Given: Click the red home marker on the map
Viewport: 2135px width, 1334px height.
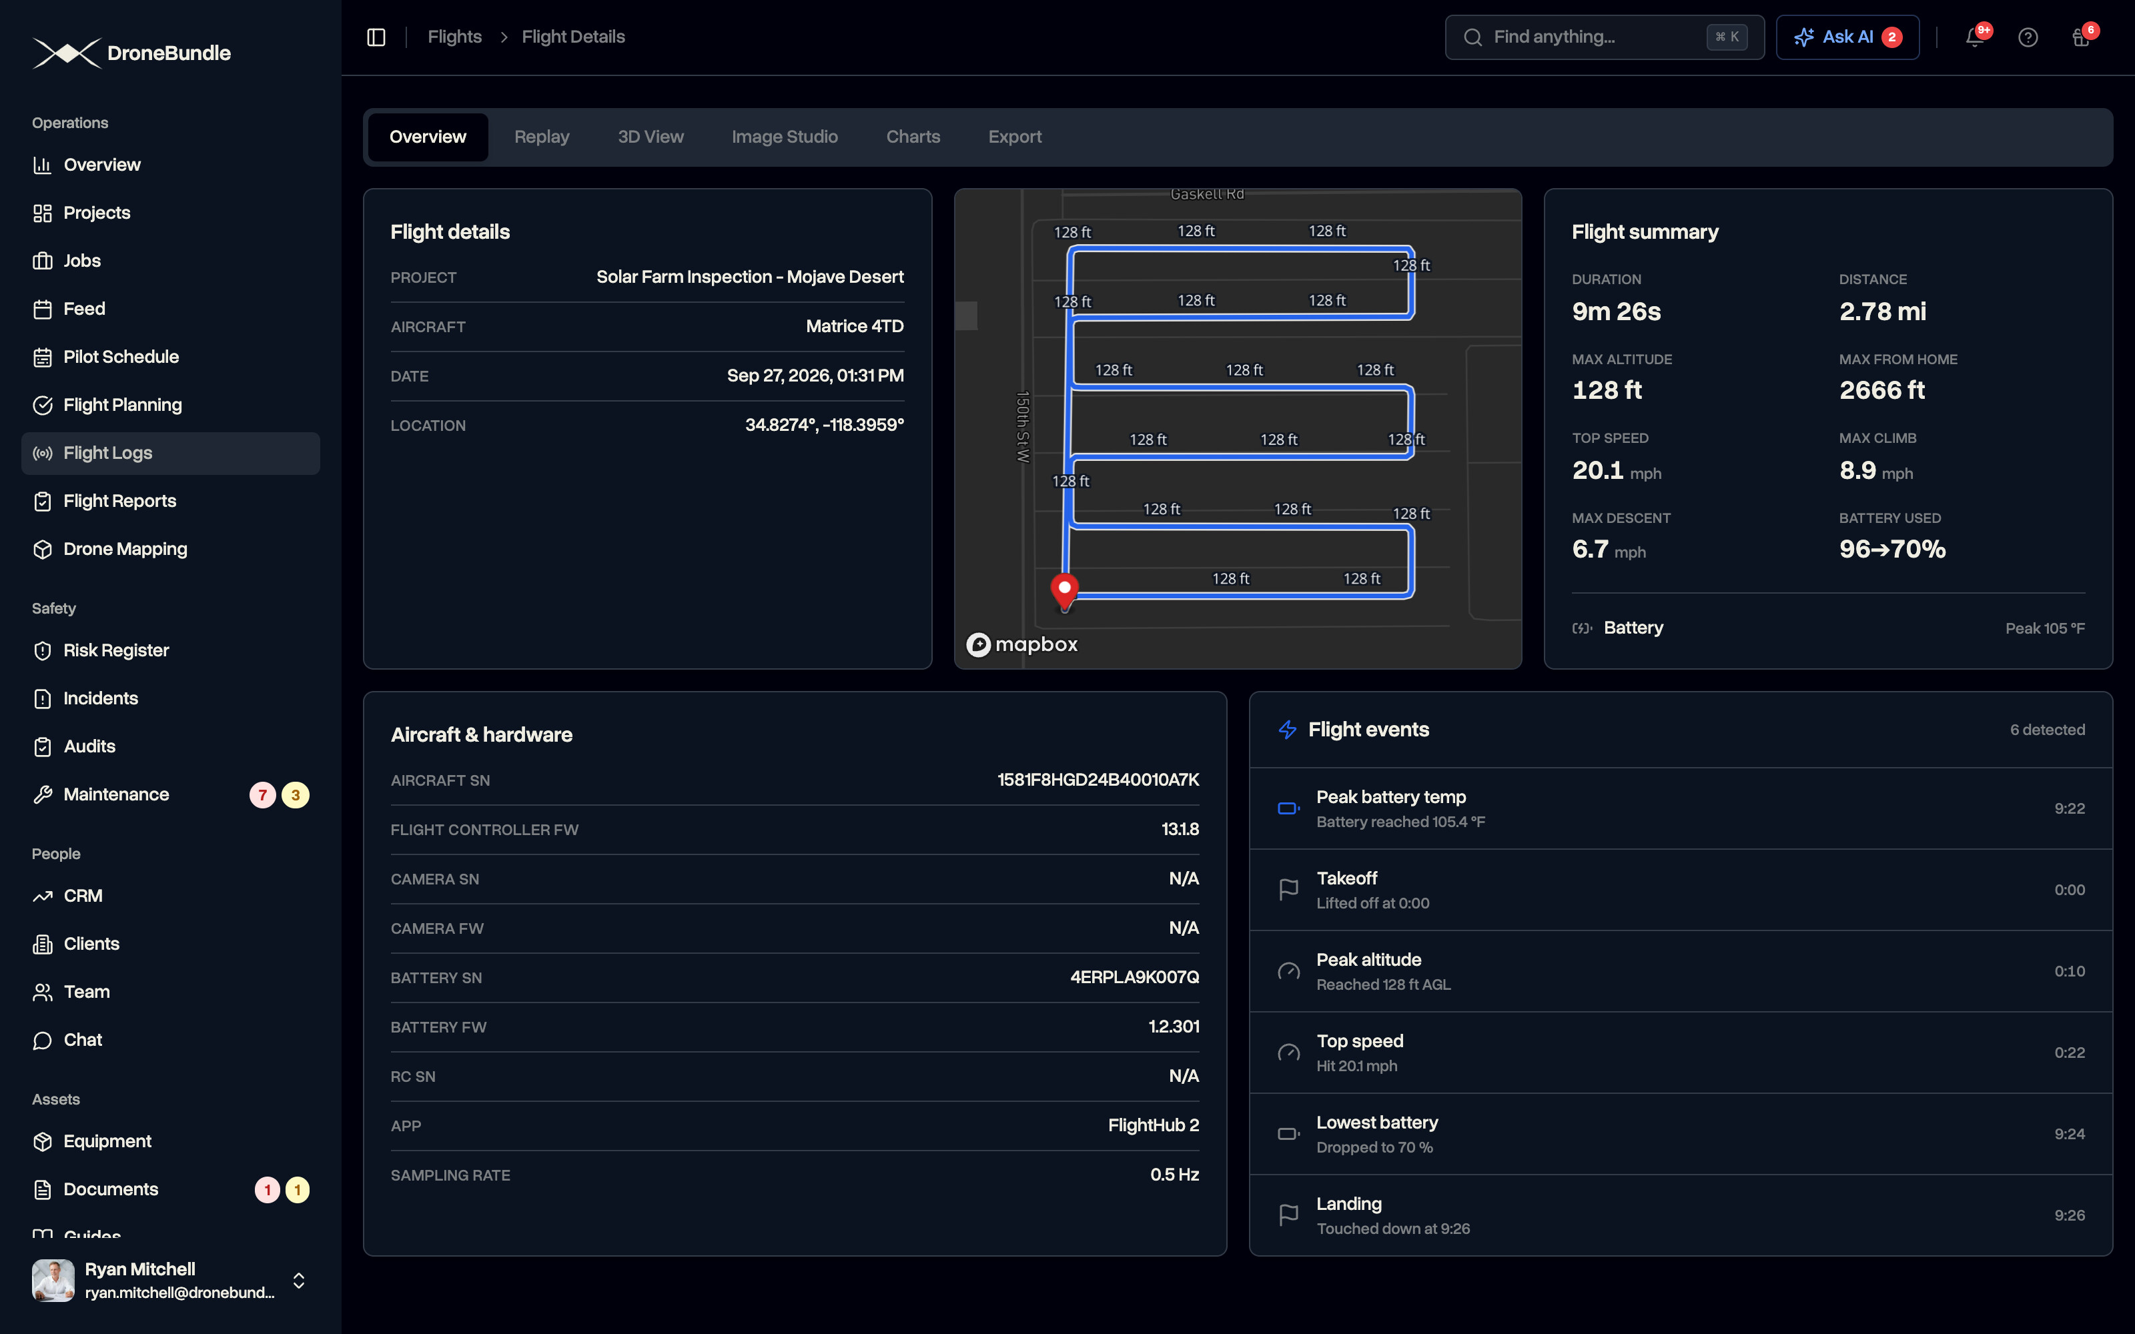Looking at the screenshot, I should pos(1065,591).
